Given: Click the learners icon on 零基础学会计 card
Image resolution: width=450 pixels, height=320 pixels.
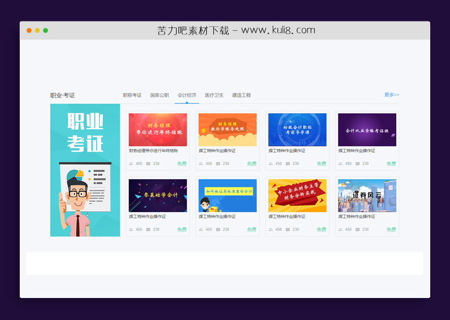Looking at the screenshot, I should [131, 230].
